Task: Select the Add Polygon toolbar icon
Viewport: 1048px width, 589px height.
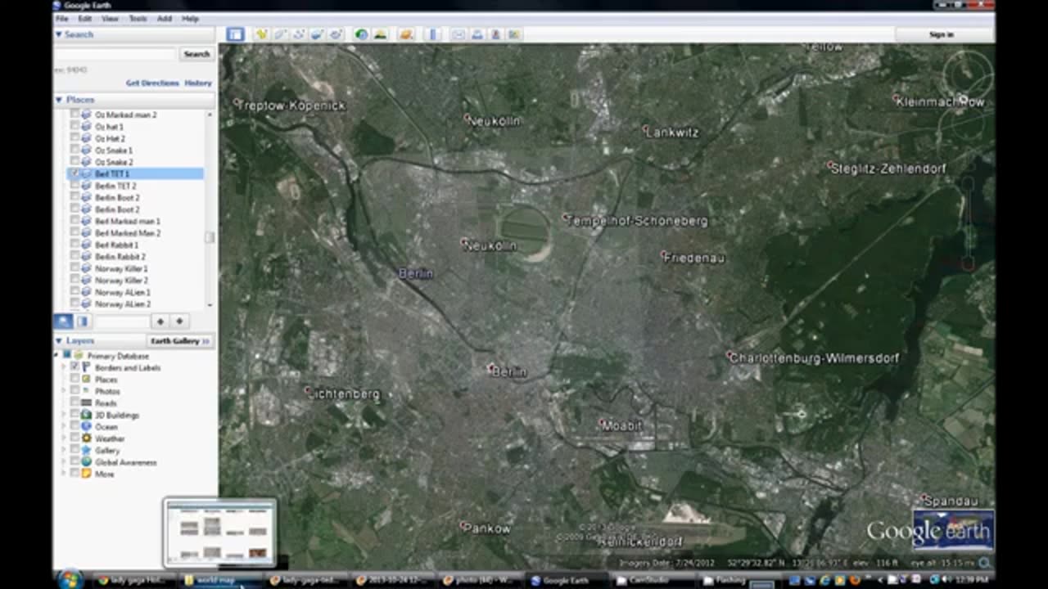Action: 280,34
